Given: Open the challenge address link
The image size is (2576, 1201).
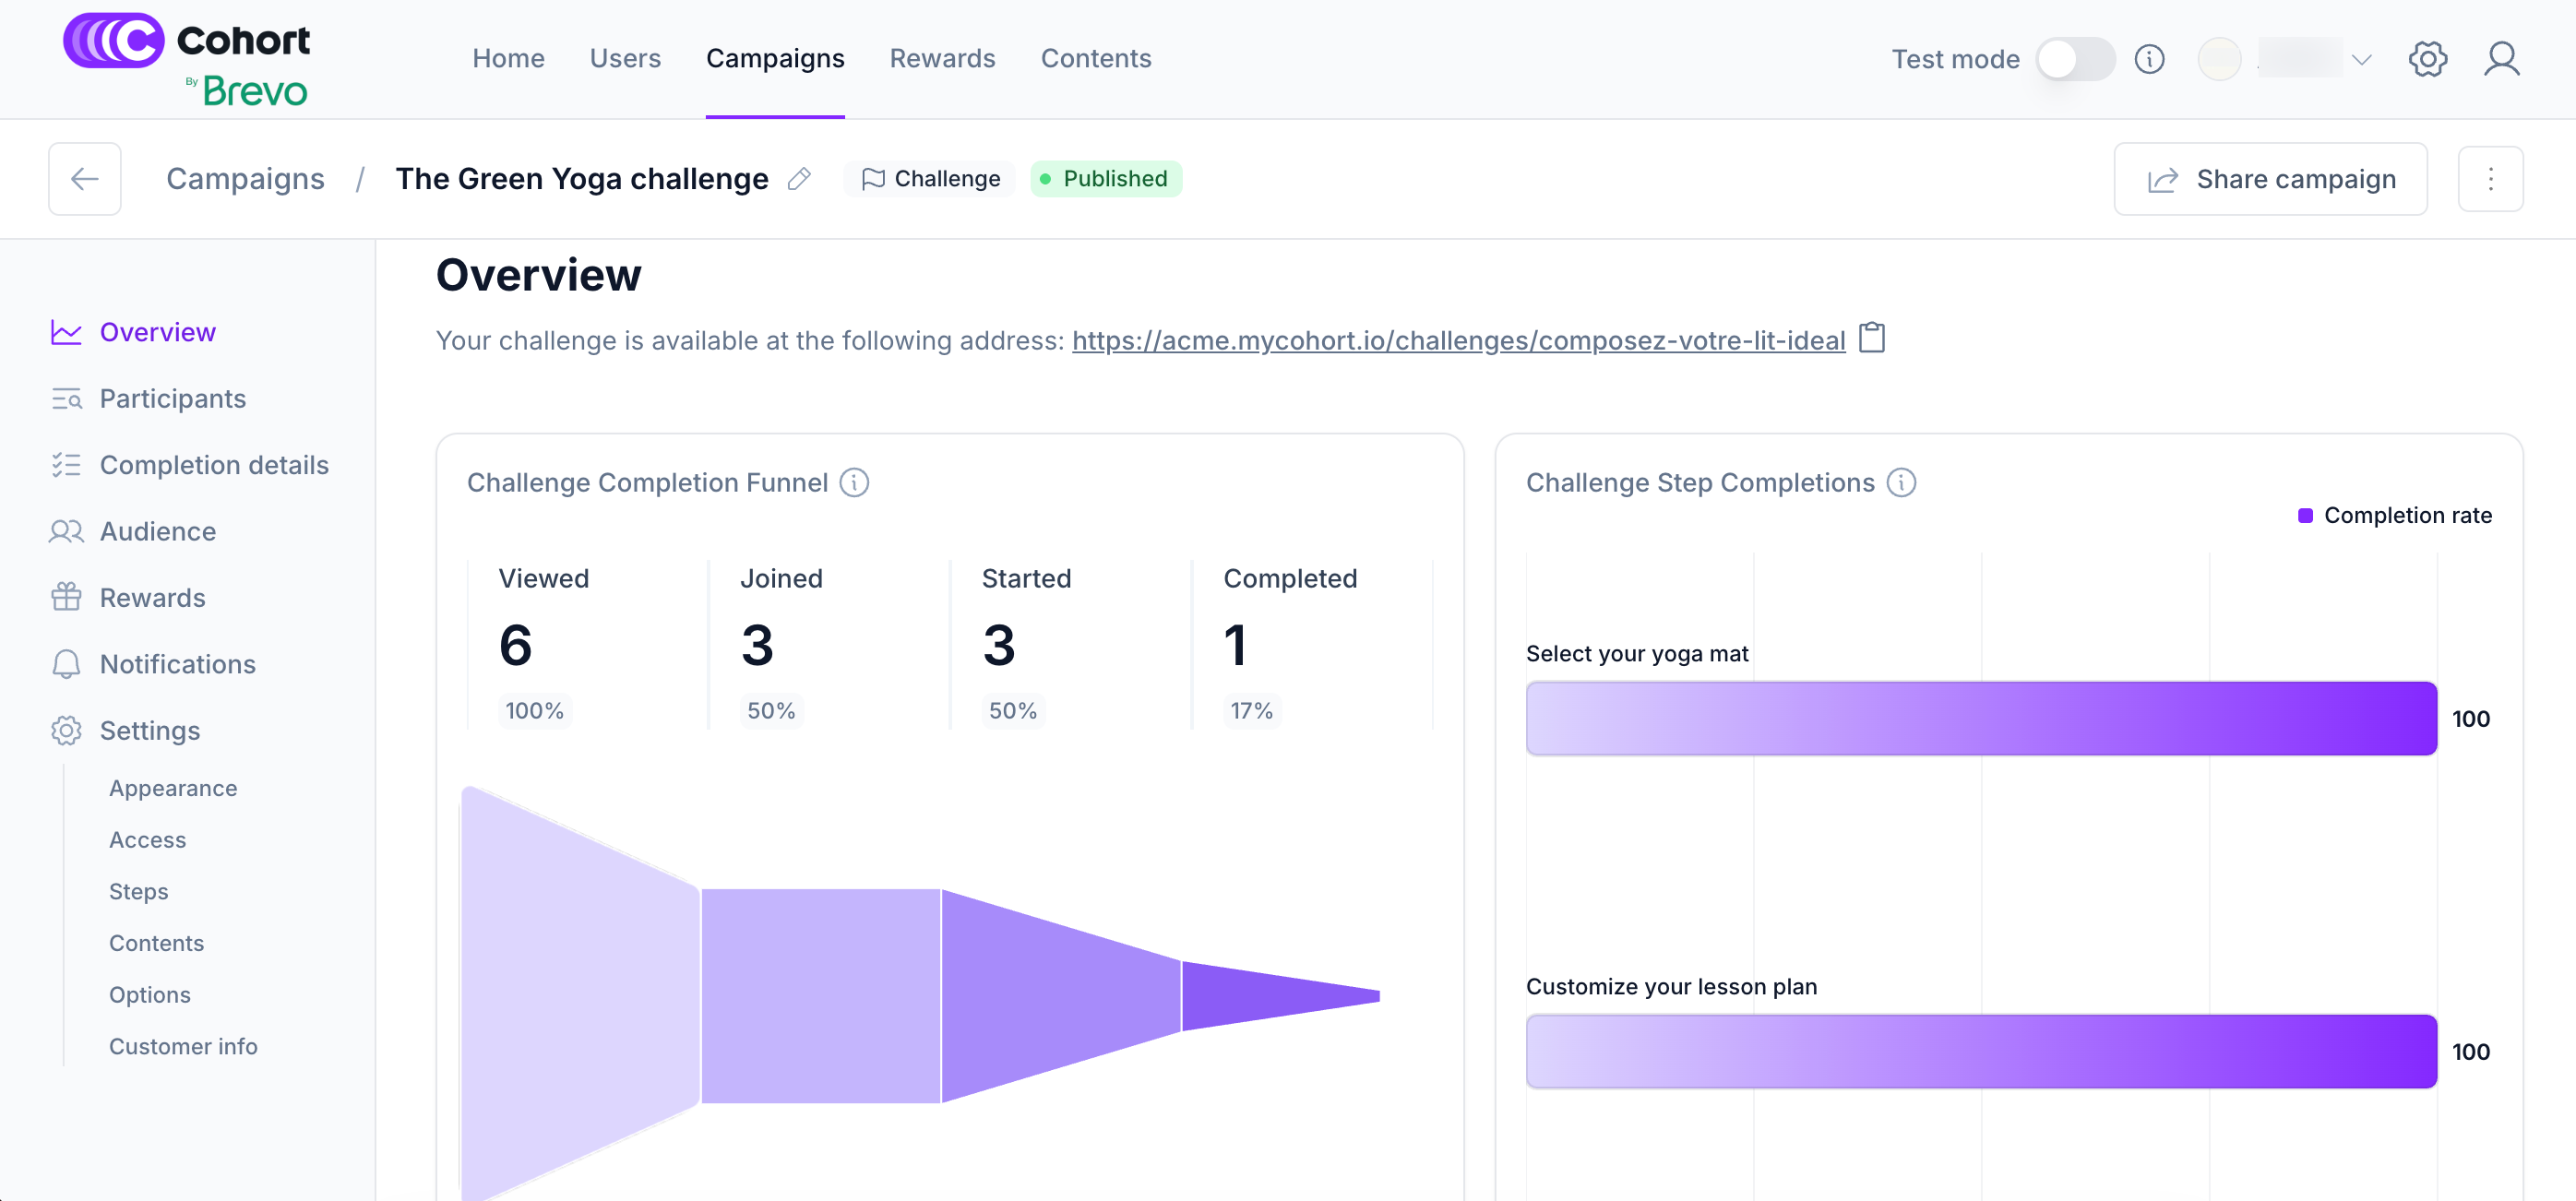Looking at the screenshot, I should click(x=1458, y=339).
